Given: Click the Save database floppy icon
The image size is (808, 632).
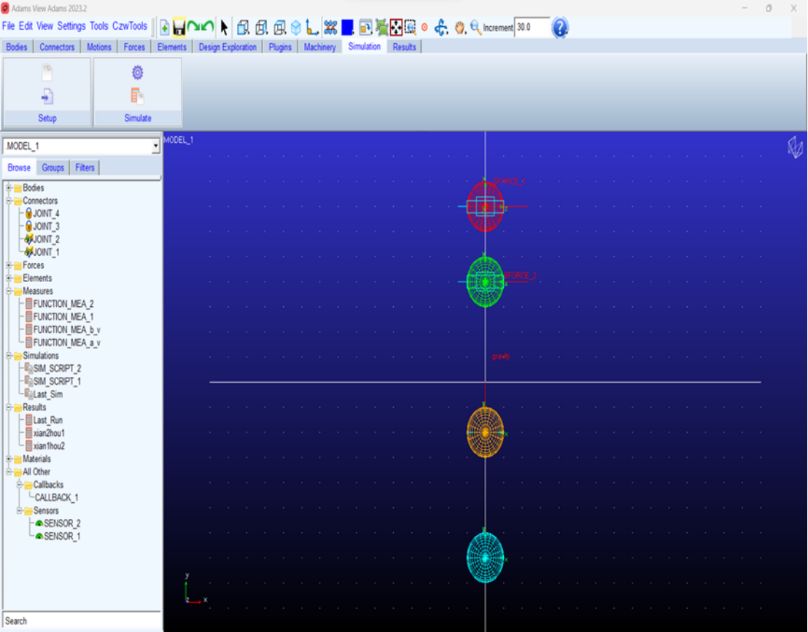Looking at the screenshot, I should pyautogui.click(x=179, y=28).
